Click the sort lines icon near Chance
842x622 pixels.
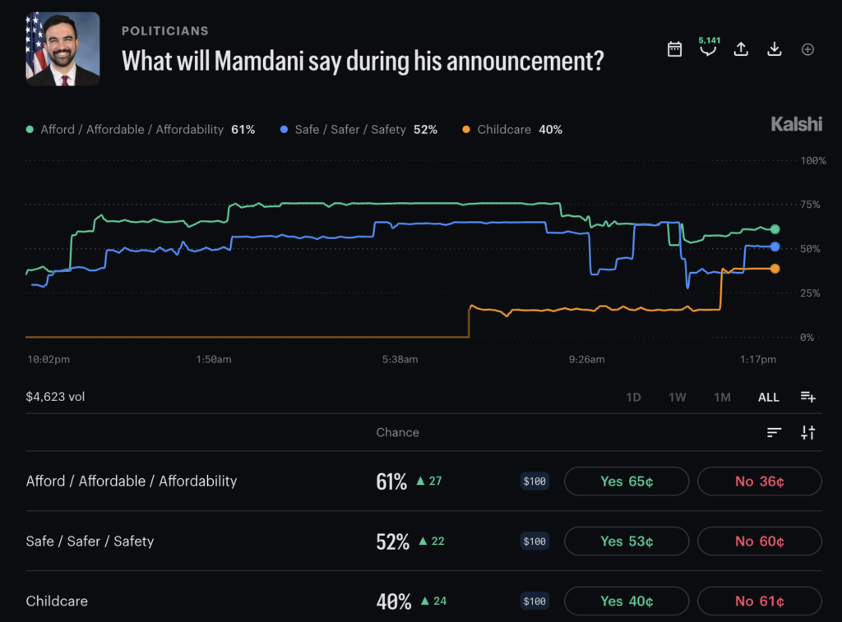774,432
